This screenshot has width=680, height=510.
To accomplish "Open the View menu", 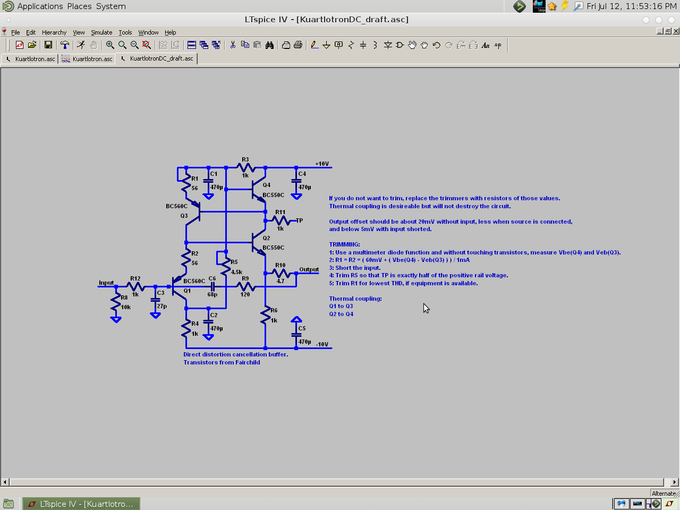I will [x=79, y=32].
